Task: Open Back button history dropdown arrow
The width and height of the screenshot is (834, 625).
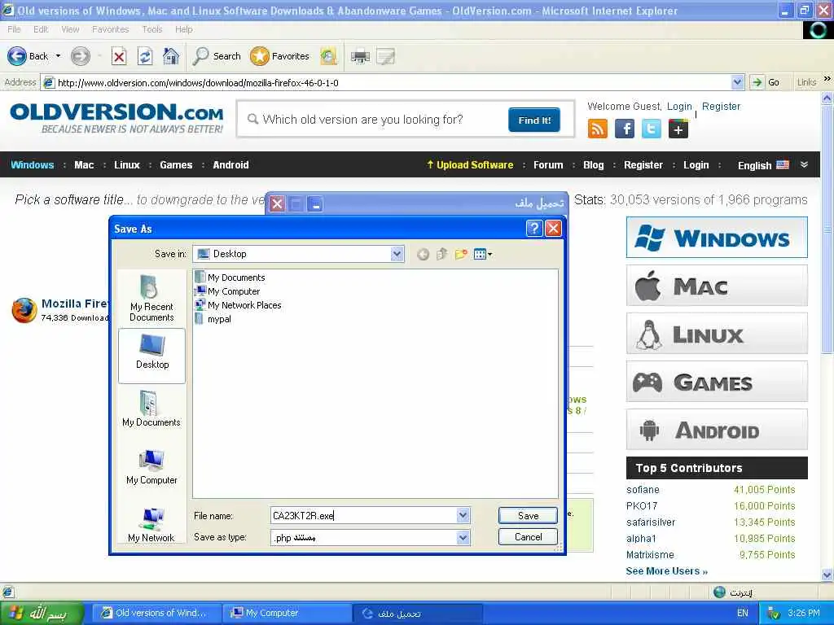Action: [58, 56]
